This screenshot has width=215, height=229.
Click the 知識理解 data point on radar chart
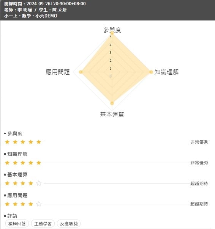pyautogui.click(x=151, y=72)
